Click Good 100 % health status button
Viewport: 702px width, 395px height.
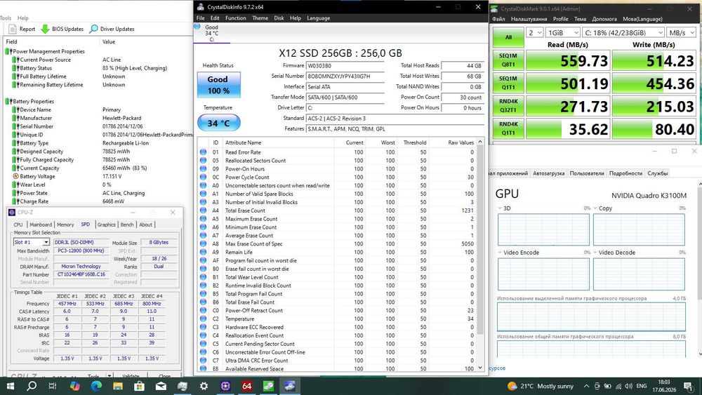point(218,85)
